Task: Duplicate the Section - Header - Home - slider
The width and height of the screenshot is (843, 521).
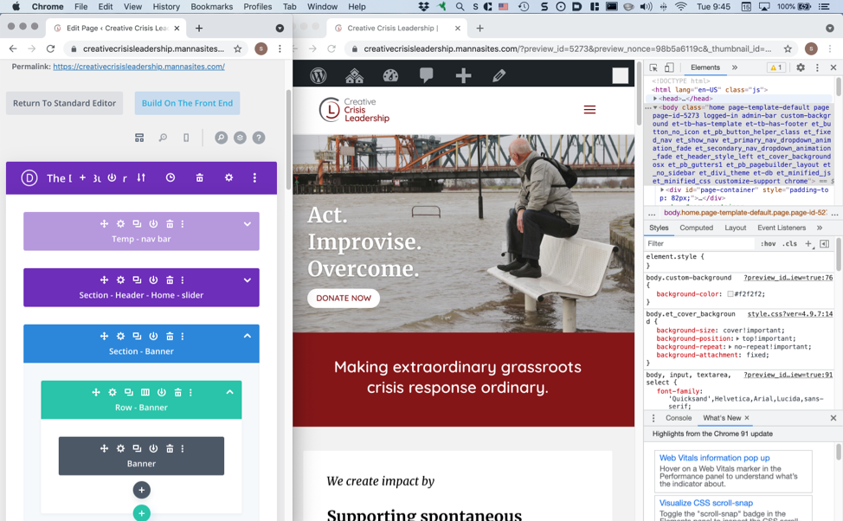Action: click(137, 280)
